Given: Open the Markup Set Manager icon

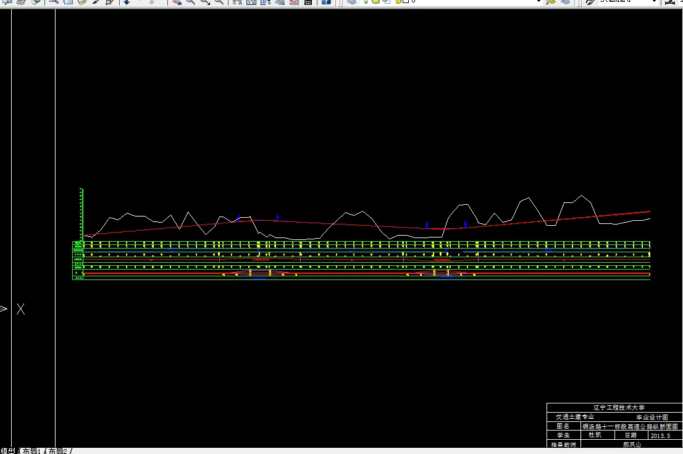Looking at the screenshot, I should 293,2.
